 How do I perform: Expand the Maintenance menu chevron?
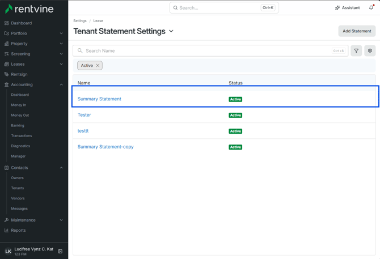point(61,220)
